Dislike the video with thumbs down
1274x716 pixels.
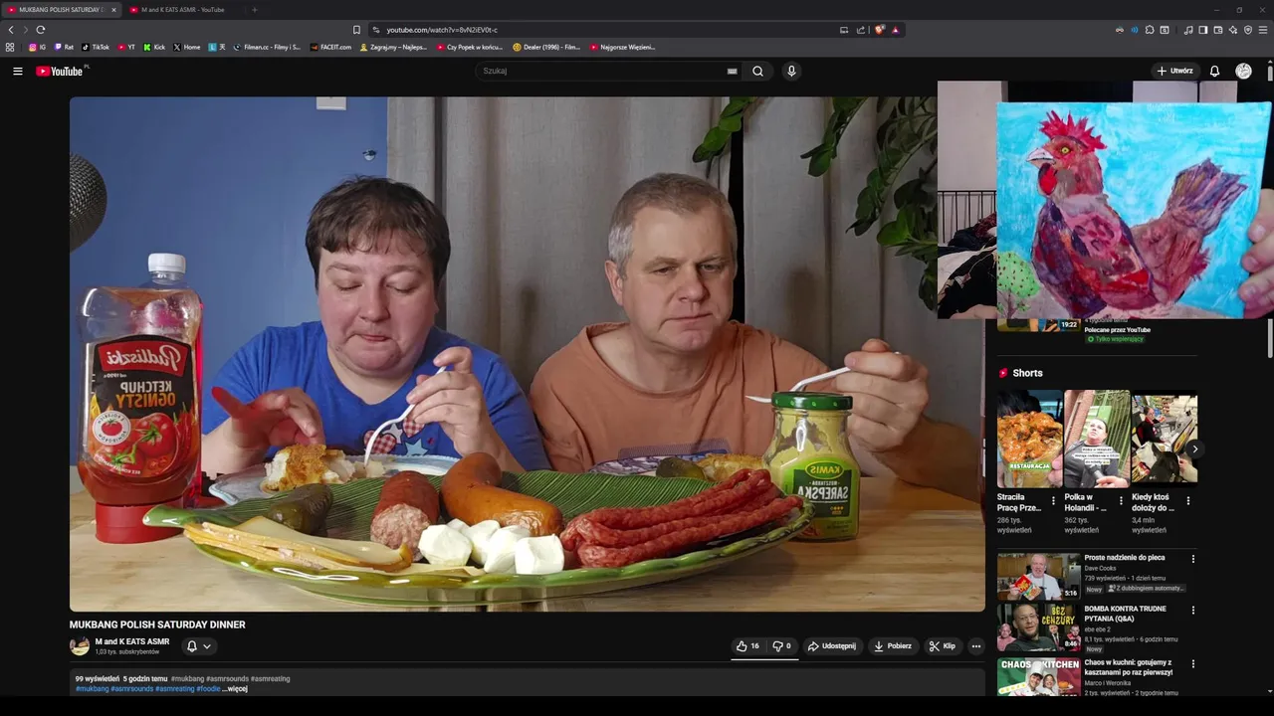point(782,646)
